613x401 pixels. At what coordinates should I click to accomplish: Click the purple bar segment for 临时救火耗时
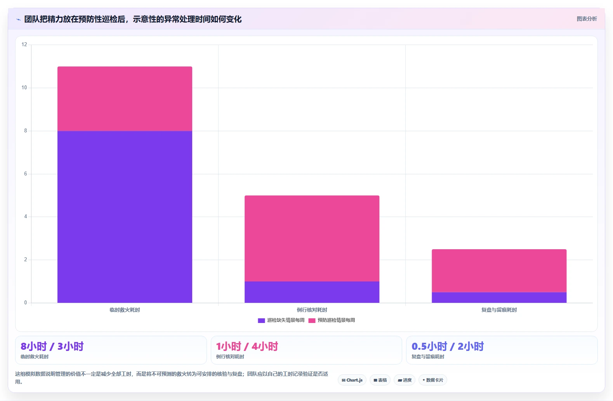point(125,217)
